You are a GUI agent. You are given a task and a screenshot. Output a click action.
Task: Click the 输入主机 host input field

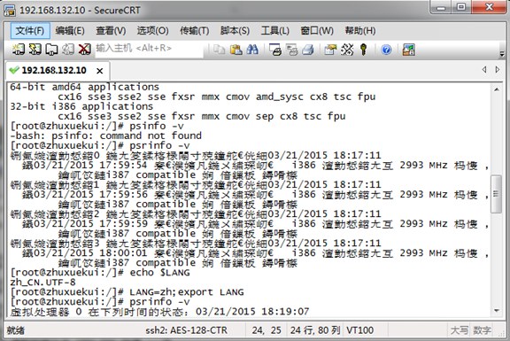(x=149, y=49)
